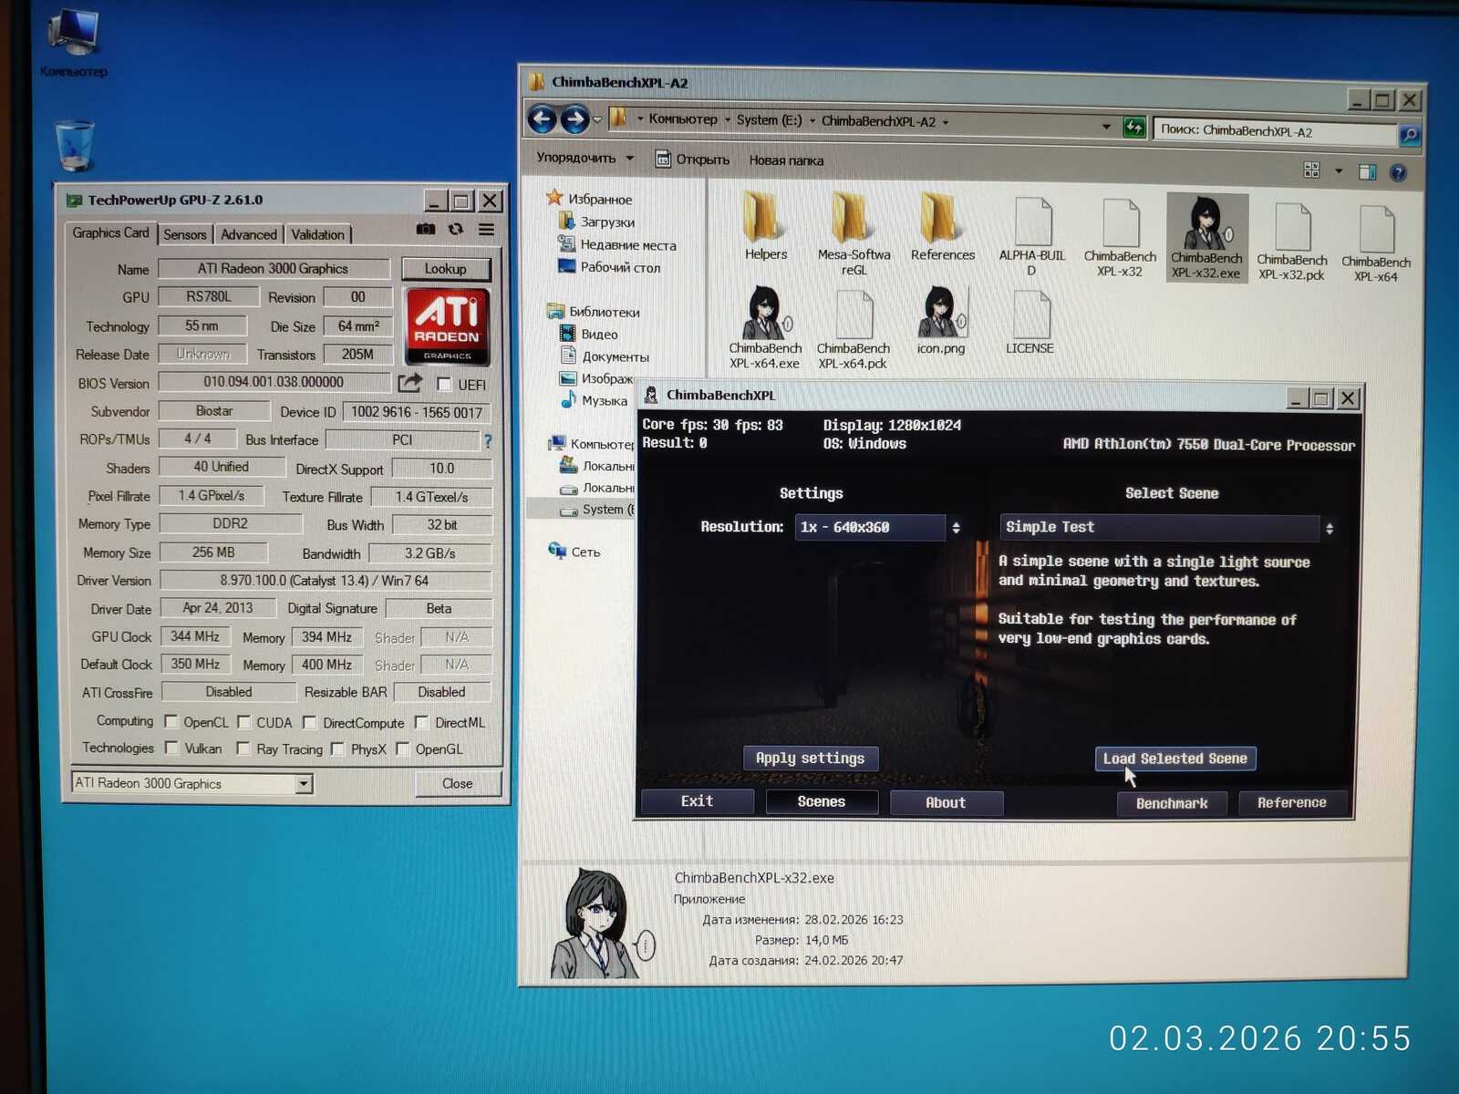Click the Close button in GPU-Z

pyautogui.click(x=458, y=783)
